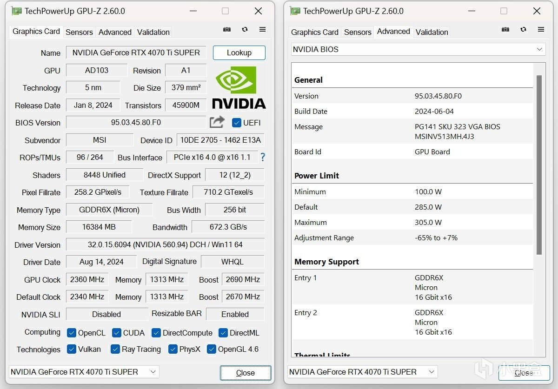Open hamburger menu in left GPU-Z window
The width and height of the screenshot is (558, 389).
pos(262,29)
